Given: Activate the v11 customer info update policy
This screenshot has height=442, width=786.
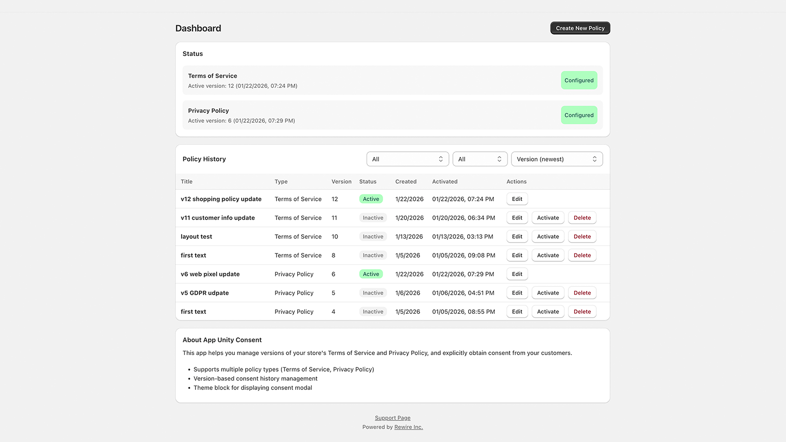Looking at the screenshot, I should (548, 218).
